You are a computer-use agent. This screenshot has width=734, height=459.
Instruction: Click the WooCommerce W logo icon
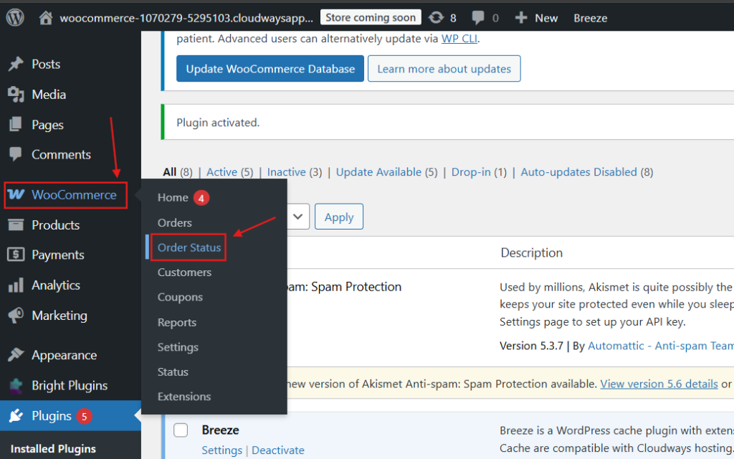(16, 194)
